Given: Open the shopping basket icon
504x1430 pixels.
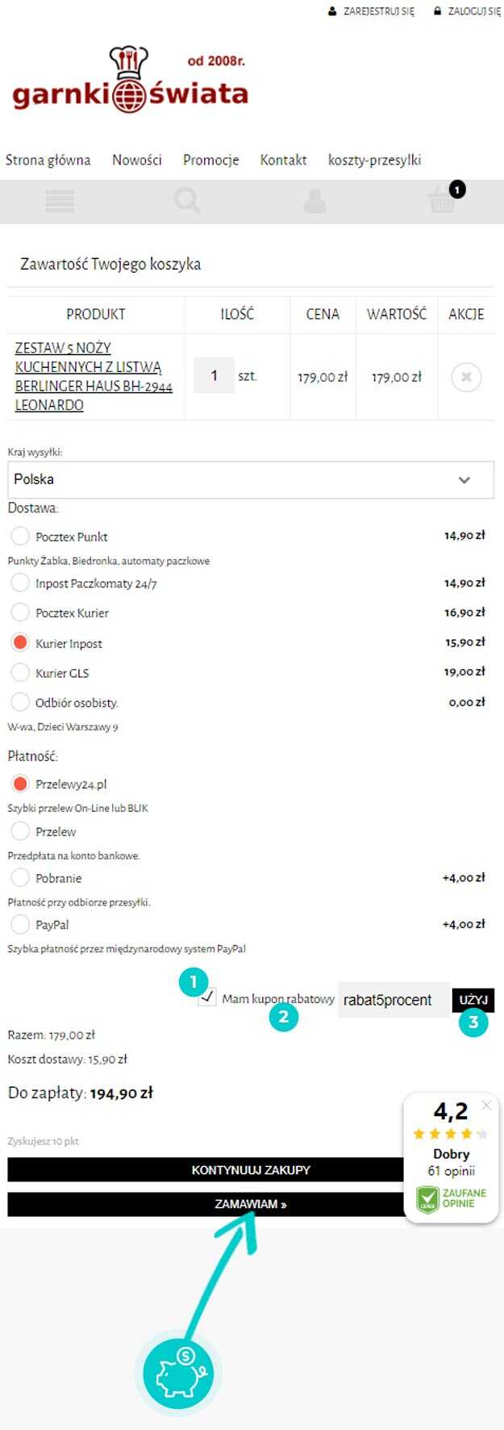Looking at the screenshot, I should (x=443, y=200).
